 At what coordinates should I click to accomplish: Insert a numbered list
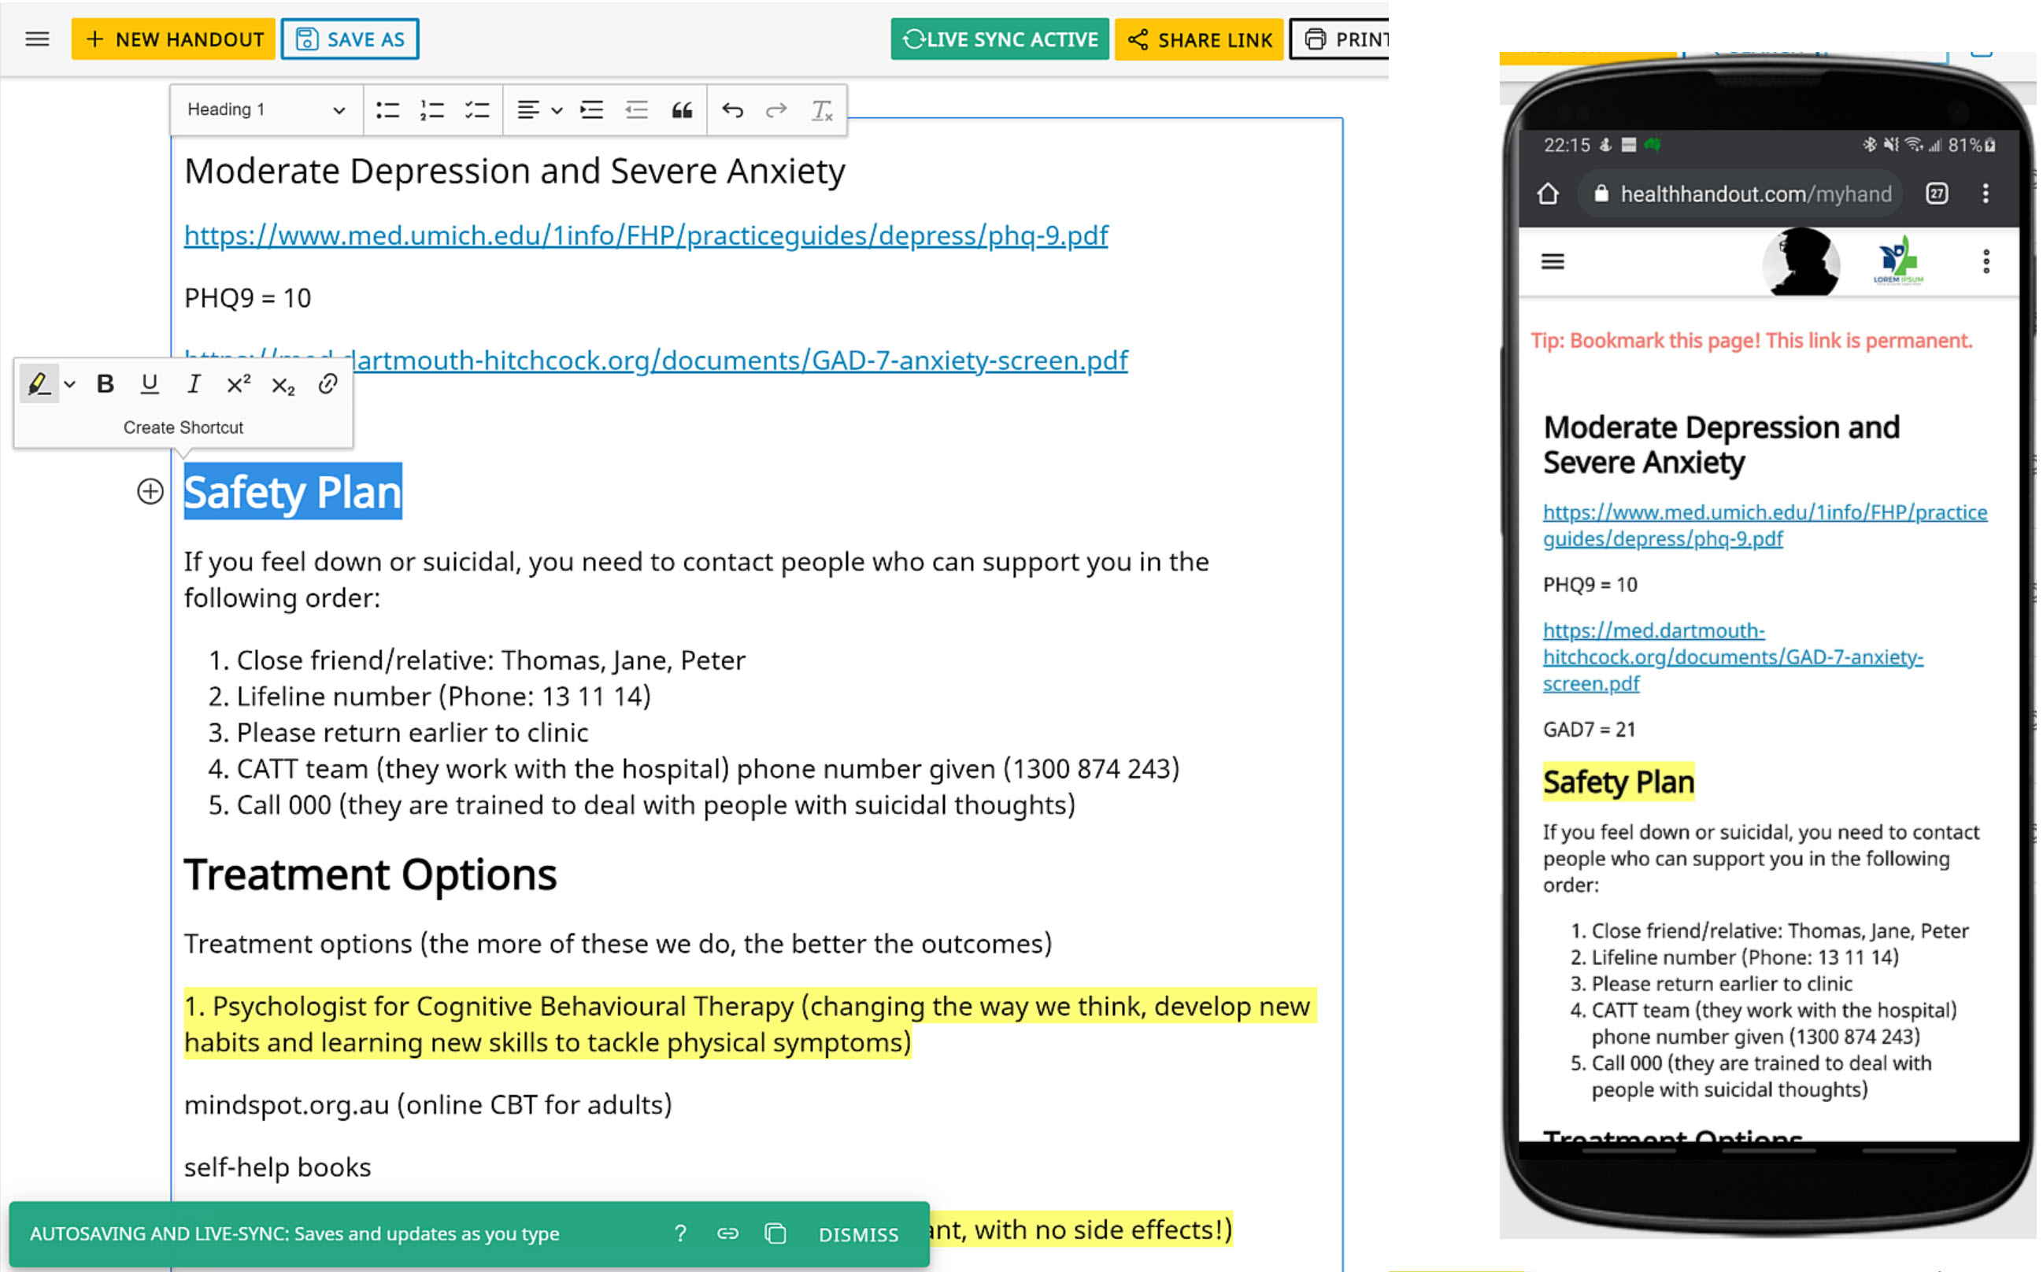(x=432, y=110)
